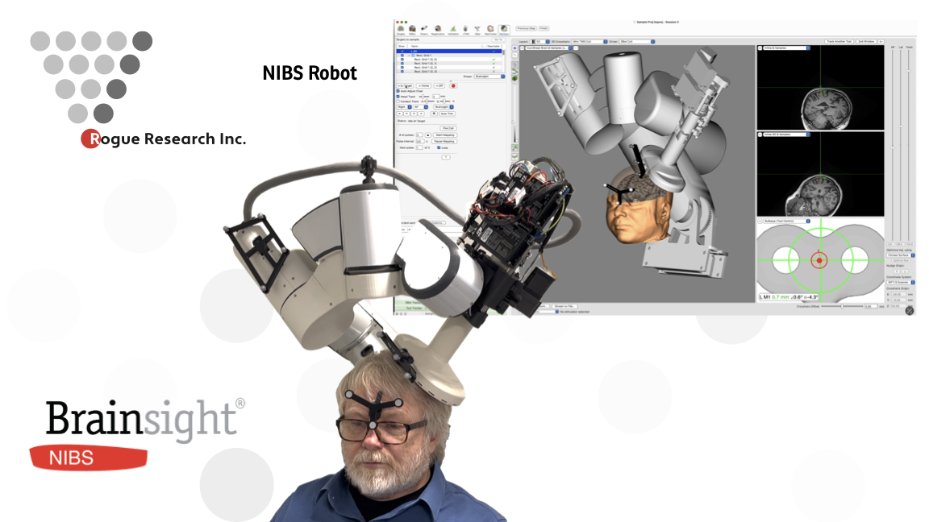Click the number of pulses input field
The width and height of the screenshot is (929, 522).
click(x=419, y=135)
